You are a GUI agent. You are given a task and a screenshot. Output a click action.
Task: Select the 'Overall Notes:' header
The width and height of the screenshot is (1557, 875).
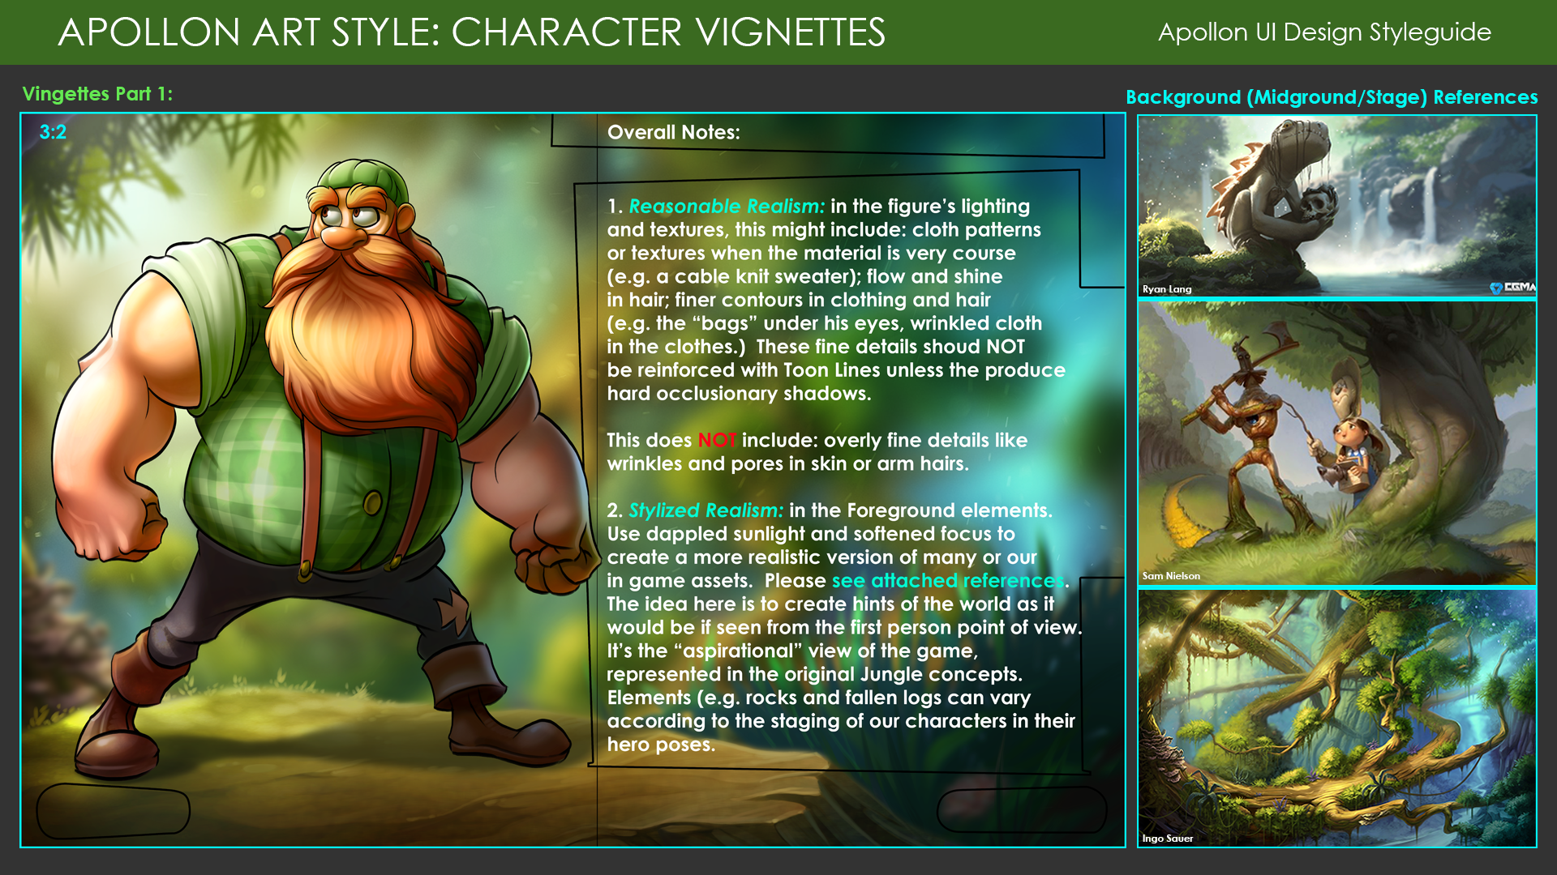[x=673, y=132]
